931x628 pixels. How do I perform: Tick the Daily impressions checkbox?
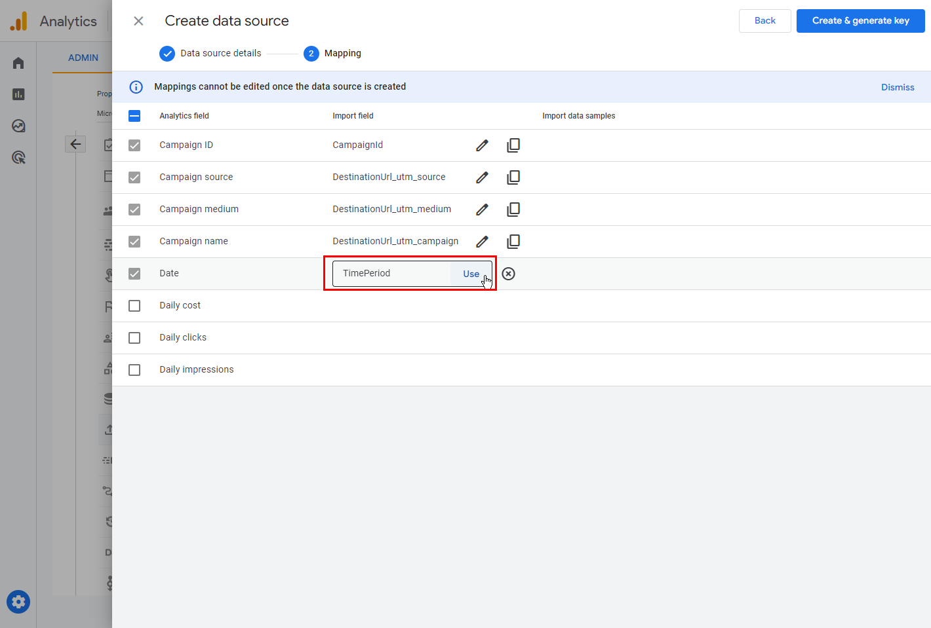click(134, 370)
